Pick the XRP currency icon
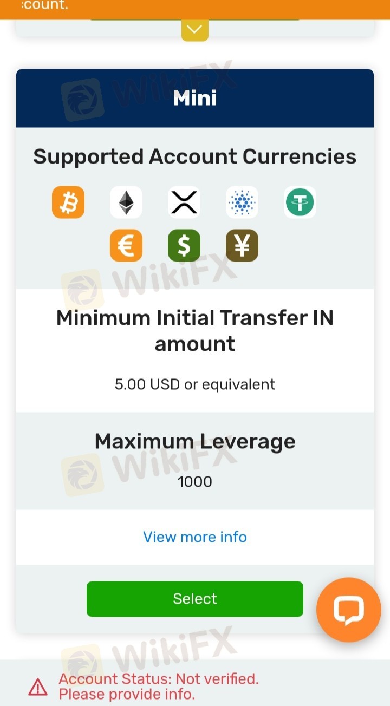 [x=184, y=202]
